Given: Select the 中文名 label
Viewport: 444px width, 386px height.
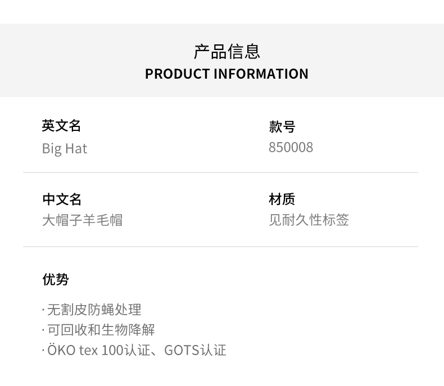Looking at the screenshot, I should [62, 199].
